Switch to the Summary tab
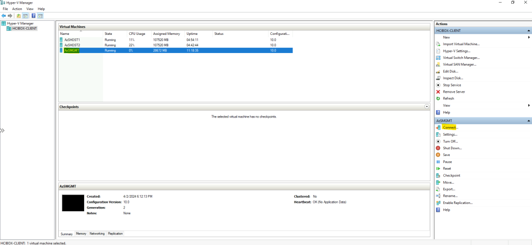The image size is (532, 245). [x=67, y=234]
